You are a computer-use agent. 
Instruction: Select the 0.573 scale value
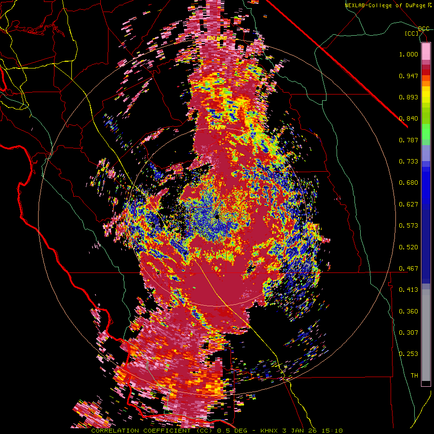coord(408,226)
